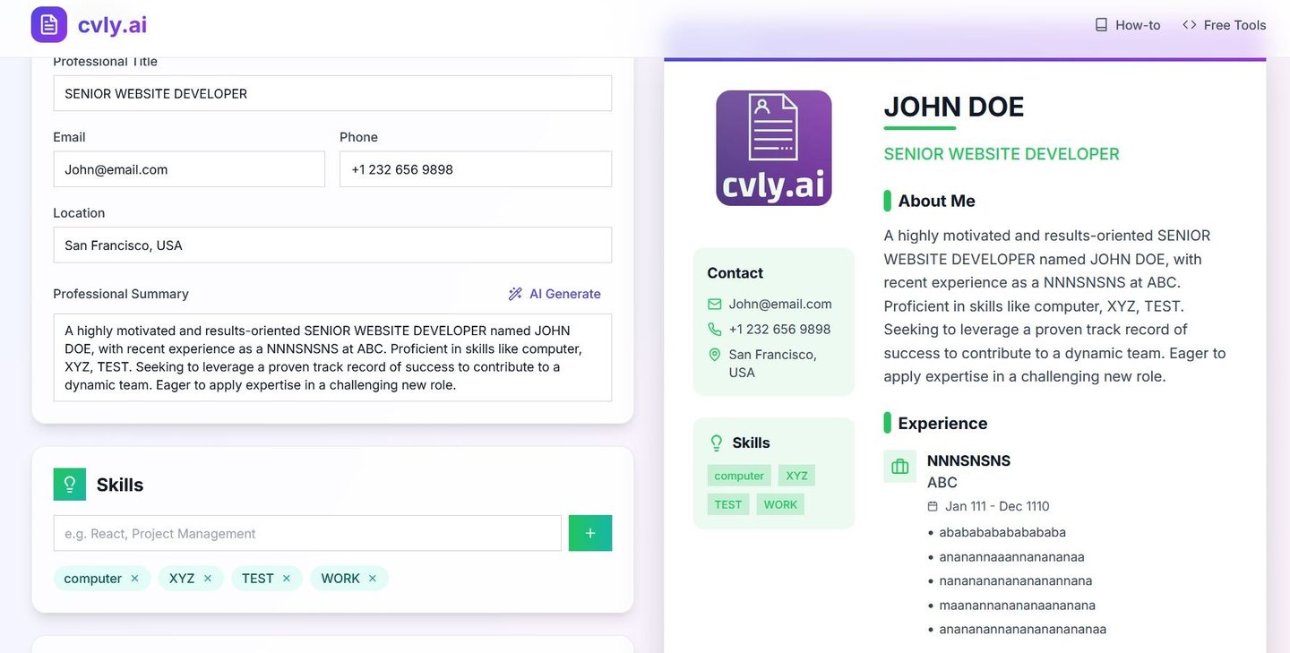
Task: Click the WORK tag in preview Skills
Action: 780,504
